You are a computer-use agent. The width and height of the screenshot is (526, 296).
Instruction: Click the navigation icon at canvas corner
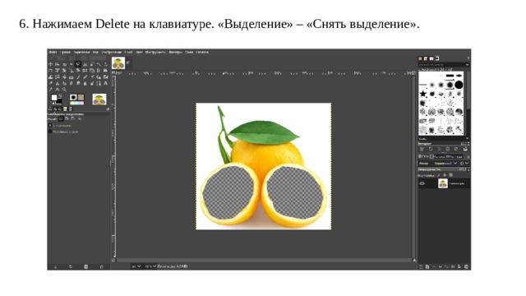point(414,260)
